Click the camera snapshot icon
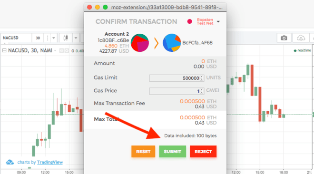Screen dimensions: 314x174 pyautogui.click(x=284, y=38)
